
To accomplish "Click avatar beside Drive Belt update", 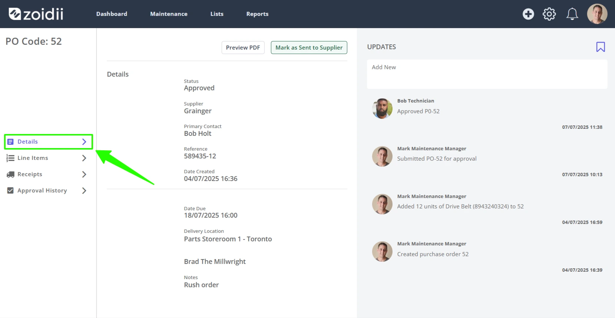I will click(382, 204).
